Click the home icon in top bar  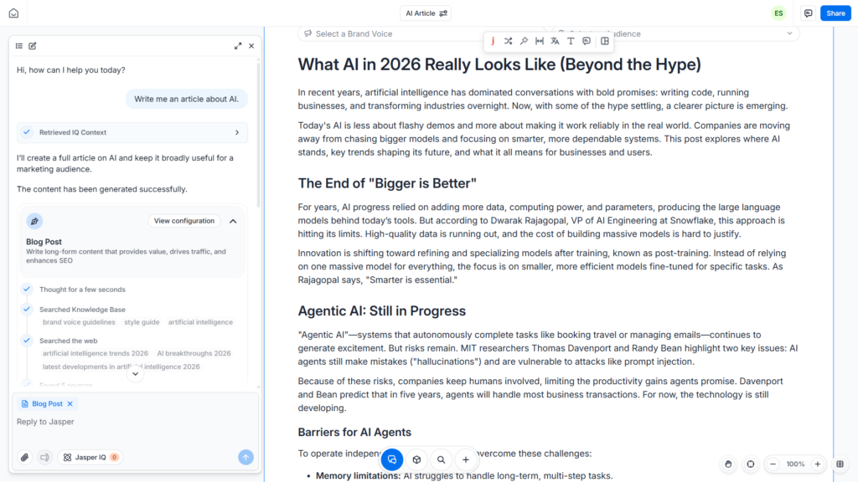pyautogui.click(x=13, y=13)
